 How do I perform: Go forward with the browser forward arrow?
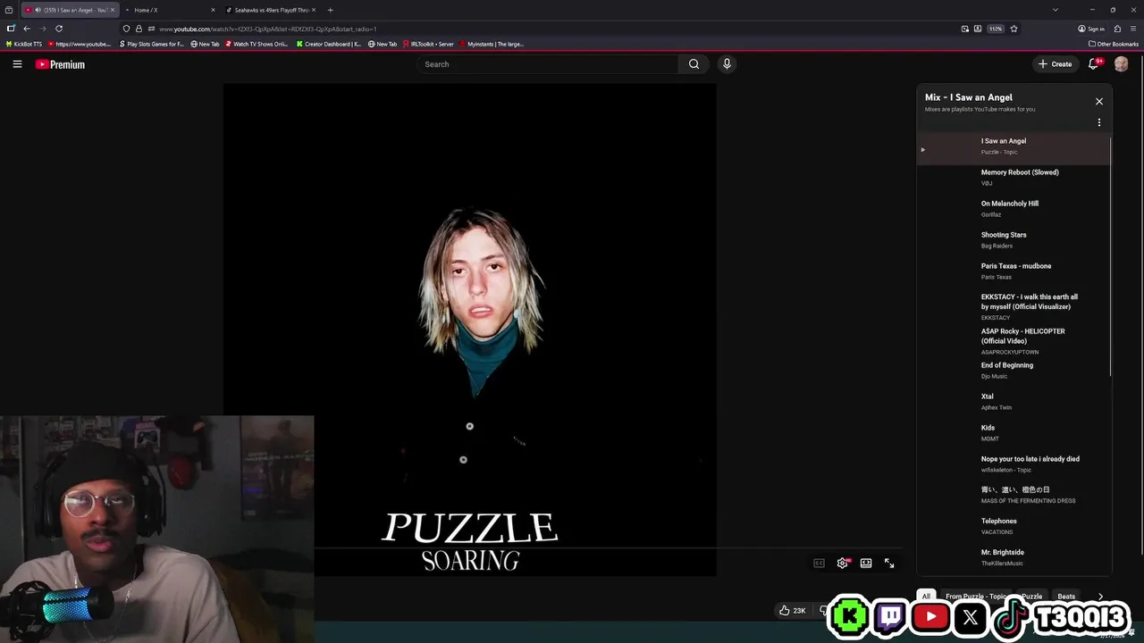pos(43,29)
